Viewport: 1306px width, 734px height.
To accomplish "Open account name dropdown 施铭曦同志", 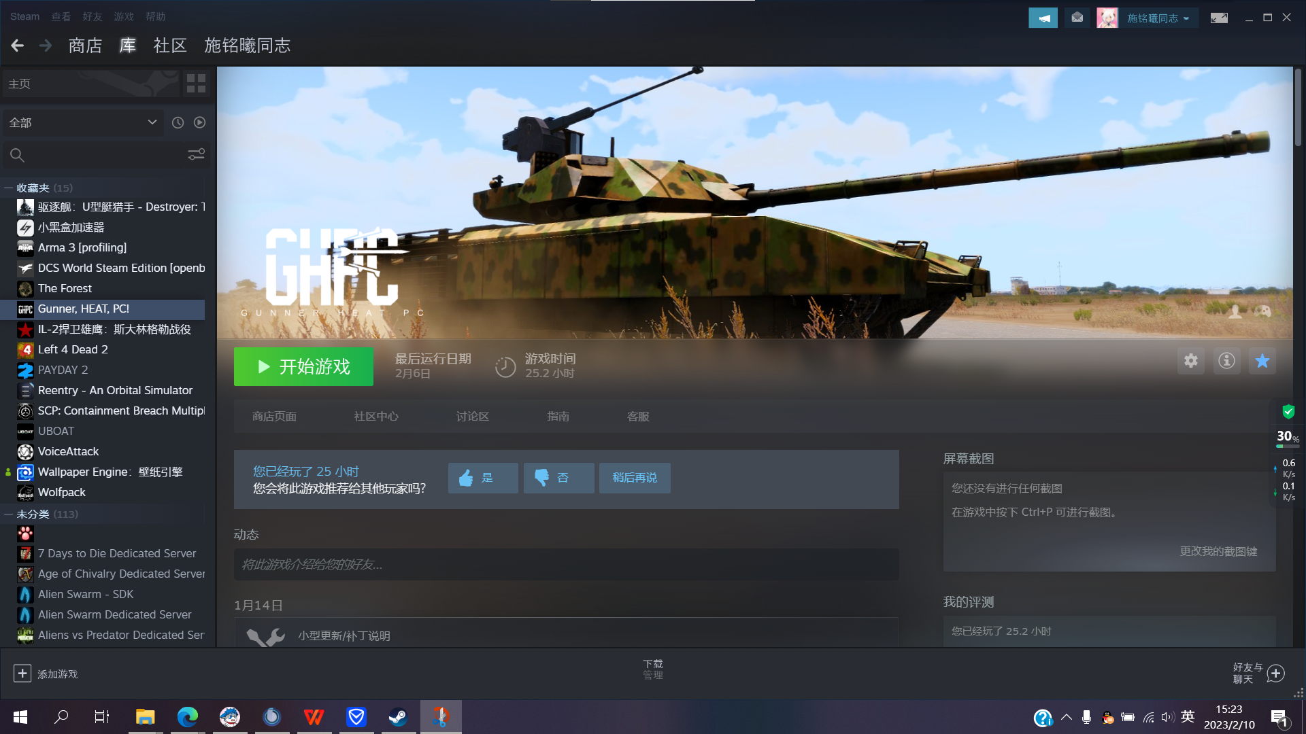I will coord(1158,18).
